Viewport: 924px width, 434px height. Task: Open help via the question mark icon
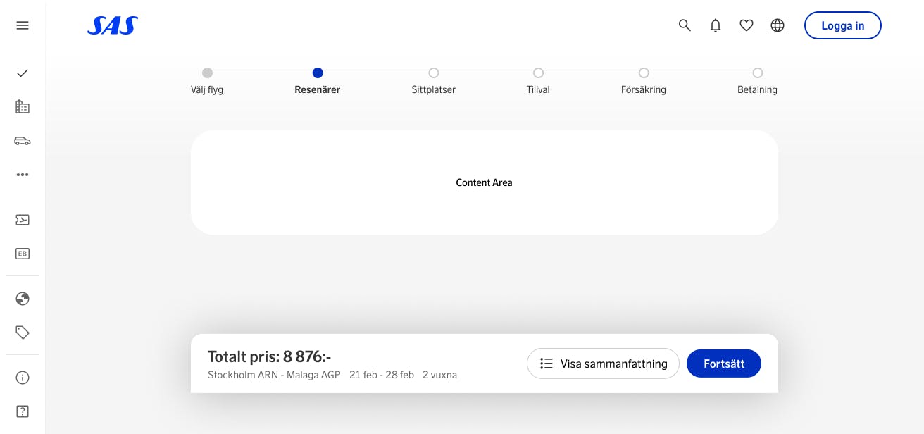pos(23,411)
